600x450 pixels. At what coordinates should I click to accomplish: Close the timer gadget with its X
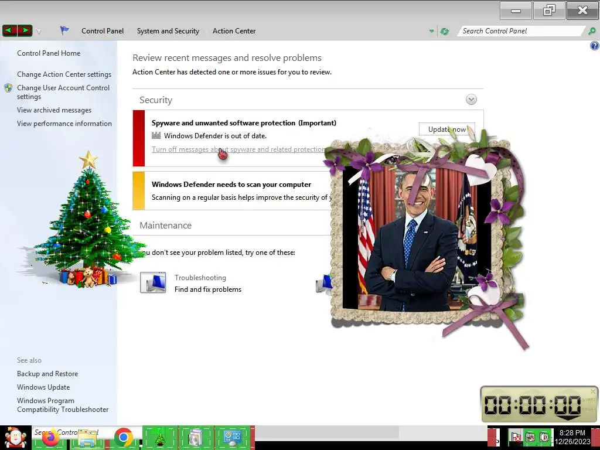pos(593,391)
